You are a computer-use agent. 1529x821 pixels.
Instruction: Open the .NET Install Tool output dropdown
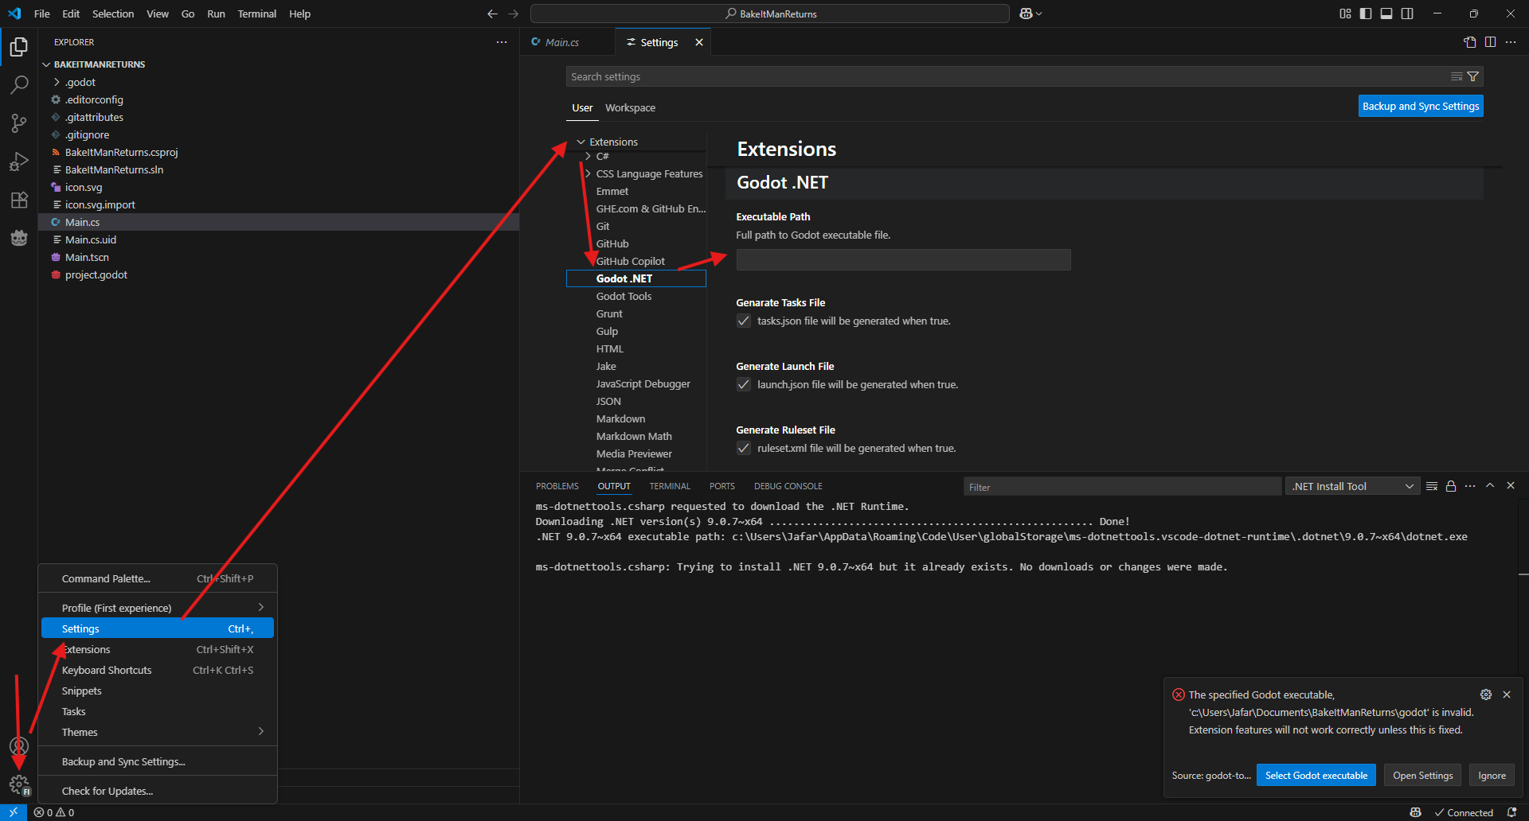tap(1353, 486)
